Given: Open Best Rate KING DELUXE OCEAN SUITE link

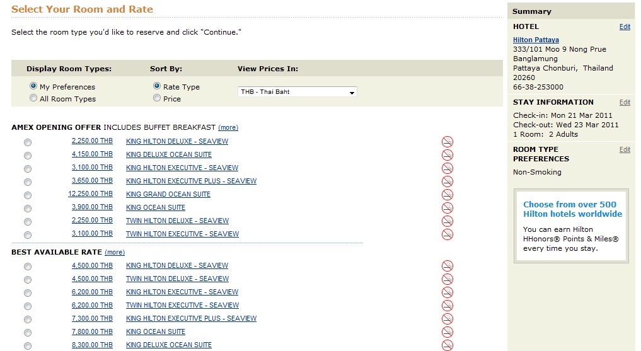Looking at the screenshot, I should click(169, 345).
